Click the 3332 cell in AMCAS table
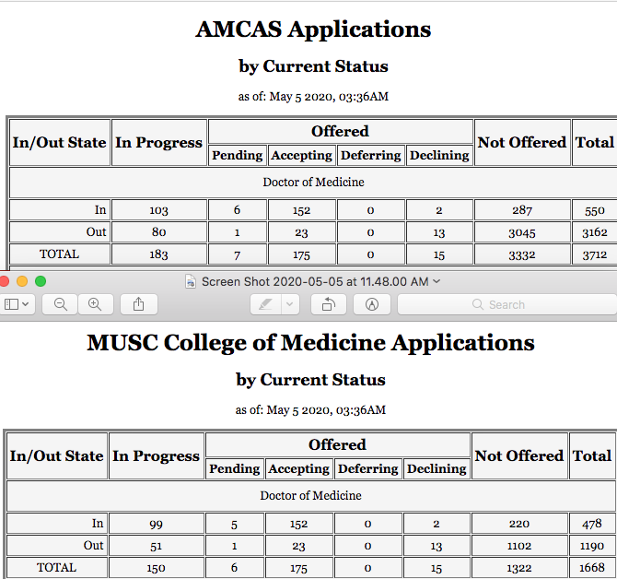The image size is (617, 579). pos(522,254)
